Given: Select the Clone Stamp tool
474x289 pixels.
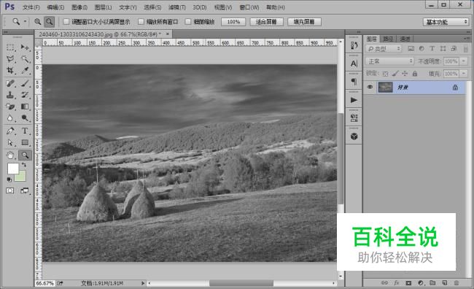Looking at the screenshot, I should [10, 95].
